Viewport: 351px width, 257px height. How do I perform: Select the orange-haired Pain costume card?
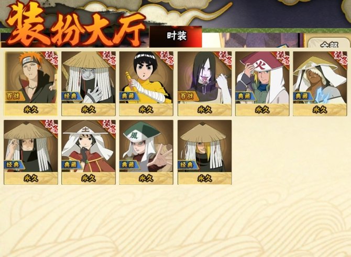click(31, 83)
